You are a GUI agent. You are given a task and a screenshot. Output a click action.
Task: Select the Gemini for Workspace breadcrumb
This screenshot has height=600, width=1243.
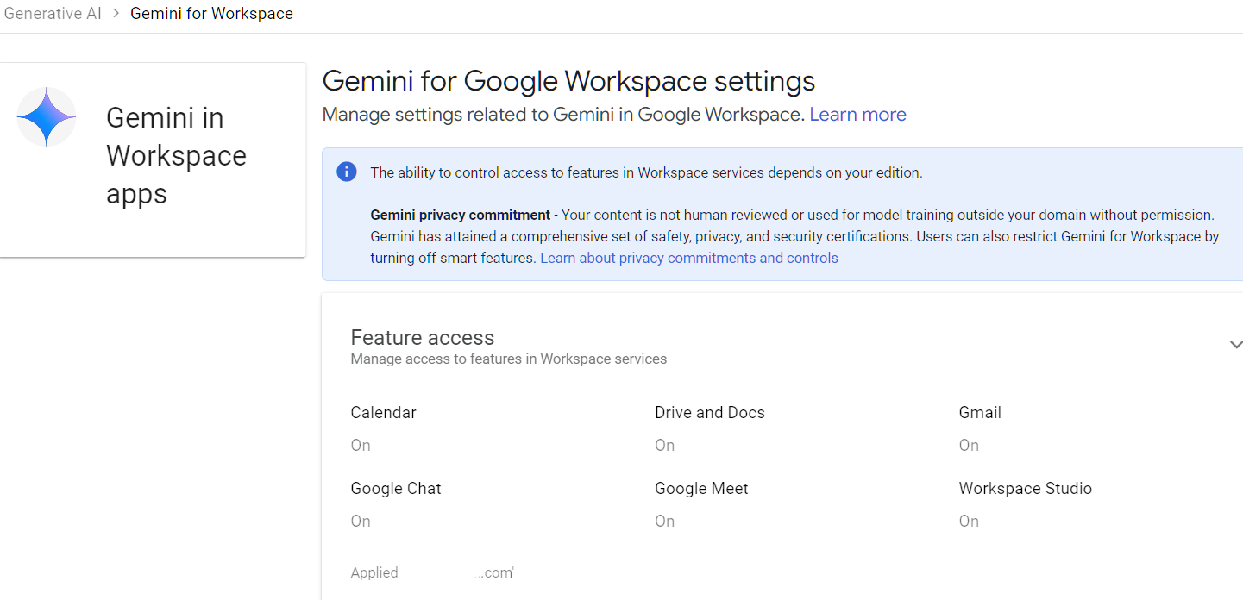click(x=211, y=13)
